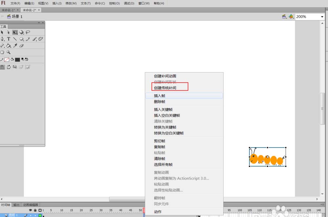Click the dark fill color swatch
328x217 pixels.
17,60
